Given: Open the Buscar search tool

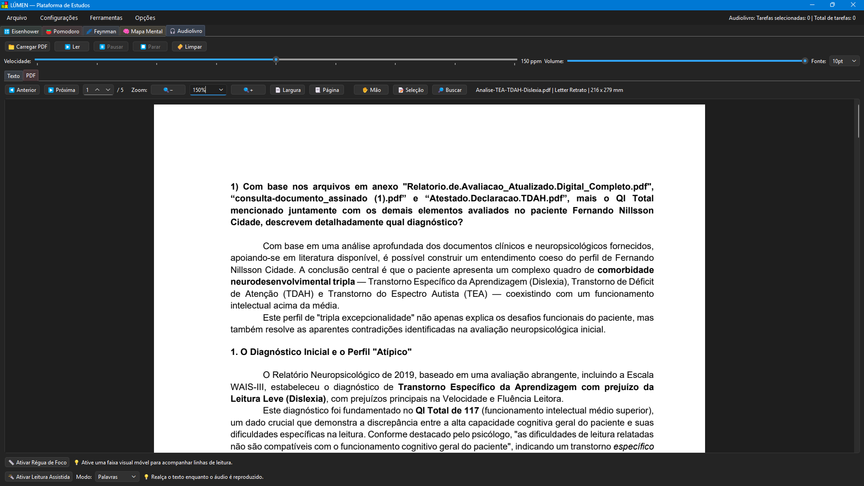Looking at the screenshot, I should (x=449, y=90).
